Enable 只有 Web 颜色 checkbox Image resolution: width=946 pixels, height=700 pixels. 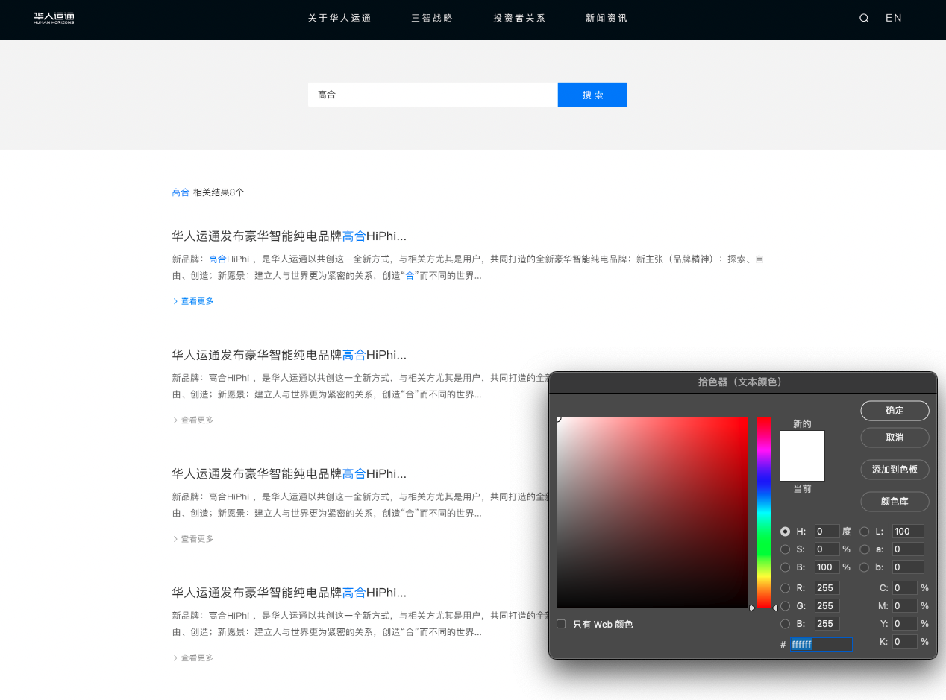(561, 624)
